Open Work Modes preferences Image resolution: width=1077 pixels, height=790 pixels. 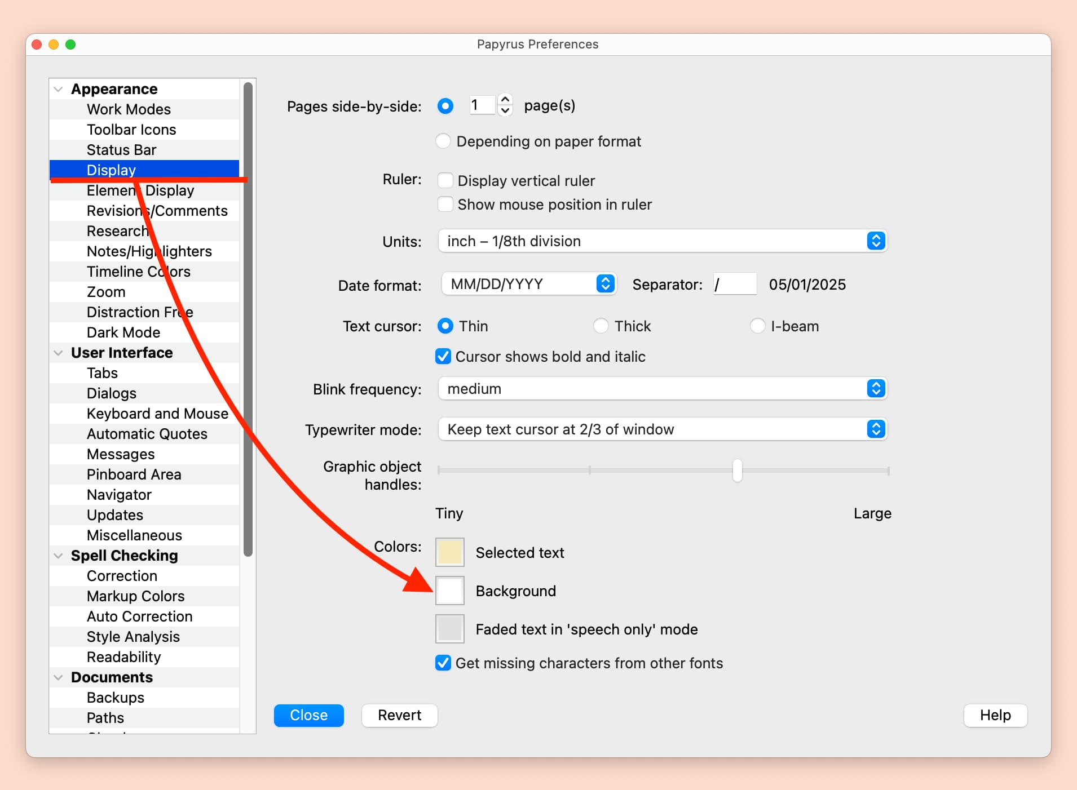144,109
